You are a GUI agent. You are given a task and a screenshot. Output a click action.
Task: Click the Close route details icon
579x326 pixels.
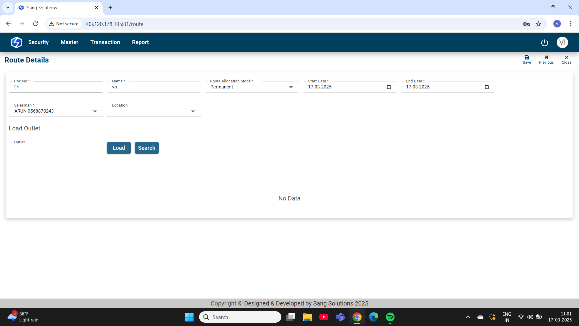pos(566,59)
